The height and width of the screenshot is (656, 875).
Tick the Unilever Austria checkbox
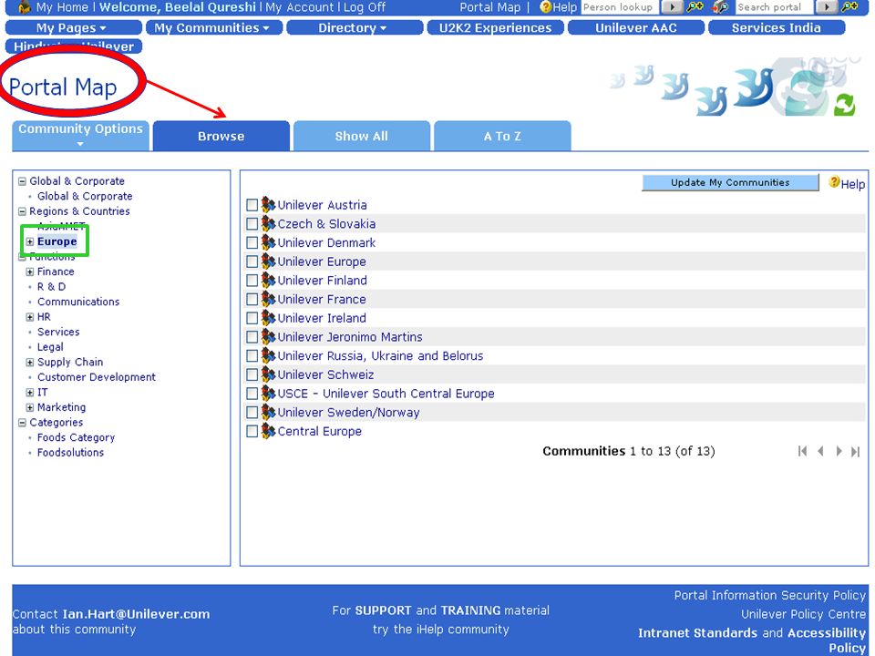click(x=252, y=205)
